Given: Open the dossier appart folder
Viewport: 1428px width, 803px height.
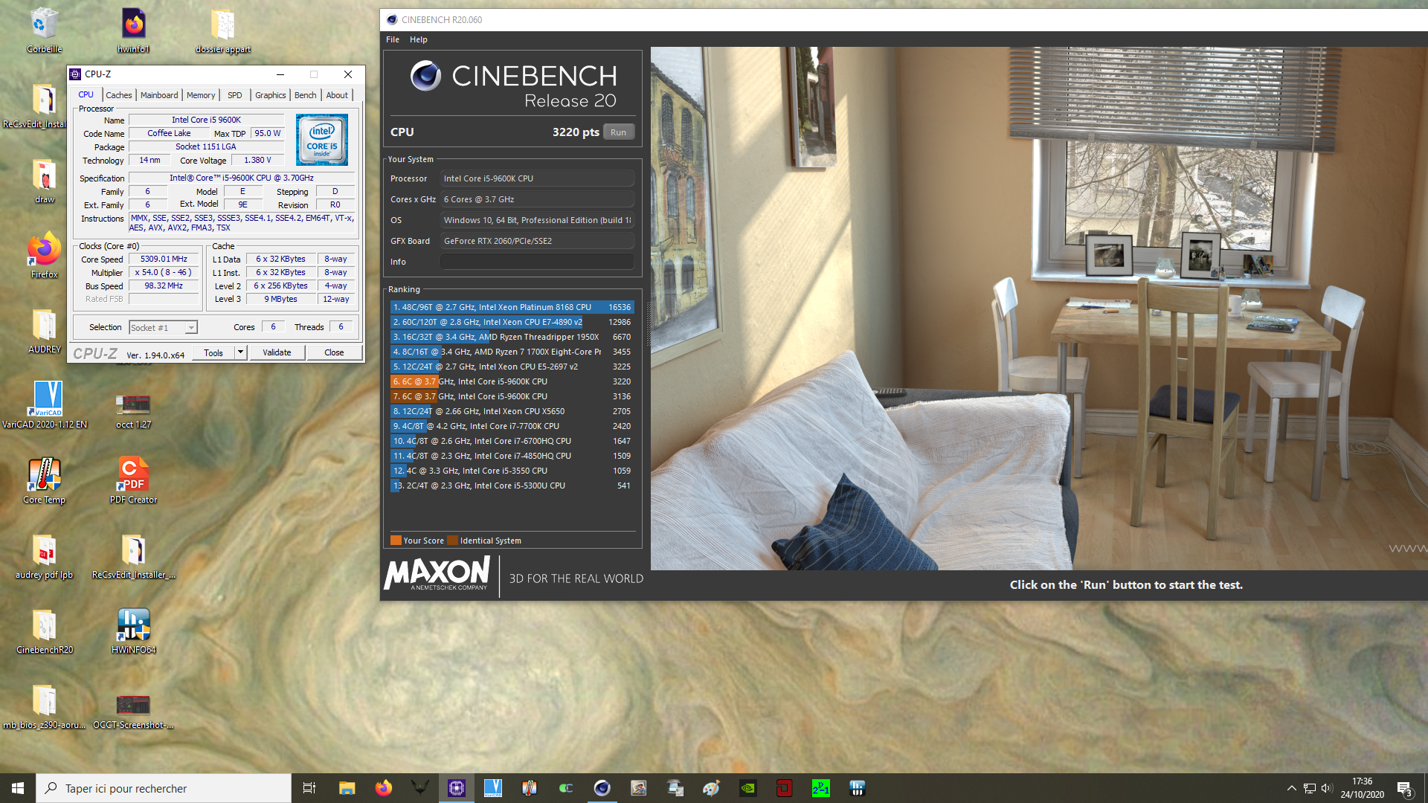Looking at the screenshot, I should coord(222,30).
